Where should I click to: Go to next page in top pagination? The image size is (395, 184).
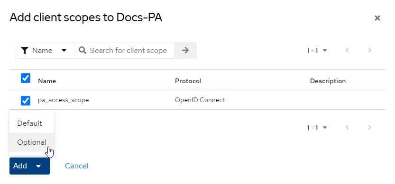click(x=369, y=50)
